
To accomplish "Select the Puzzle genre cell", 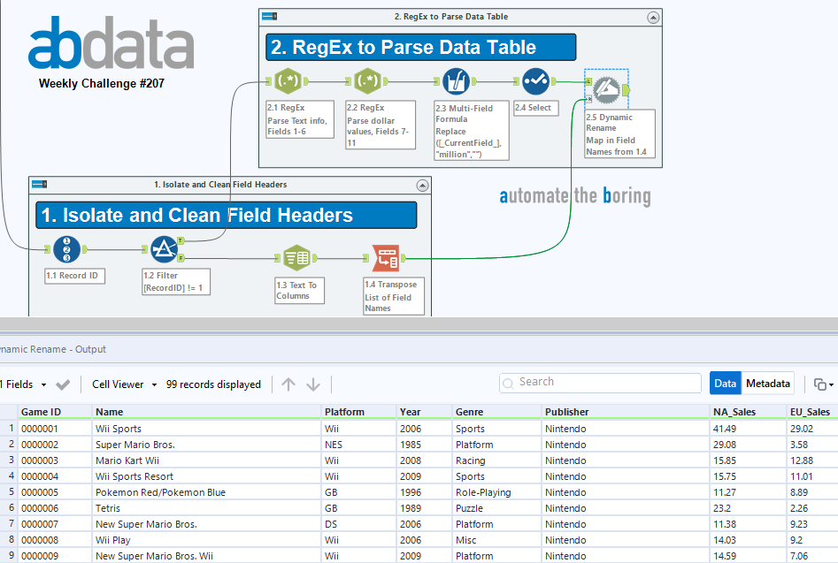I will 497,508.
